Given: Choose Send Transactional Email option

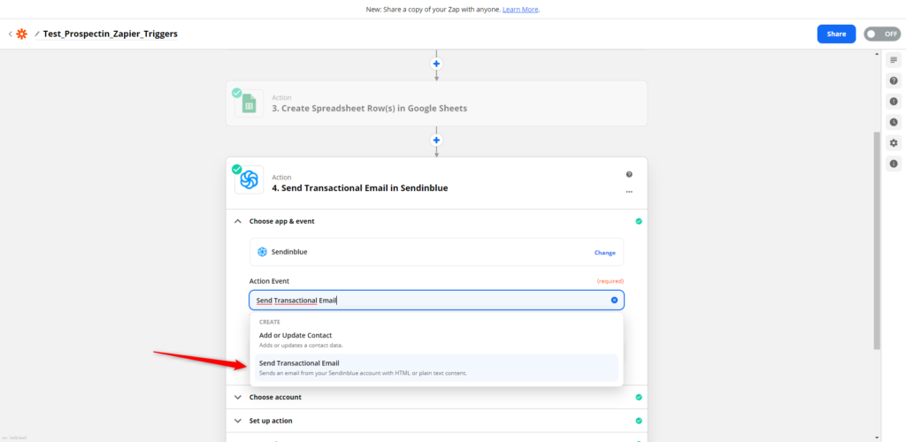Looking at the screenshot, I should tap(436, 368).
